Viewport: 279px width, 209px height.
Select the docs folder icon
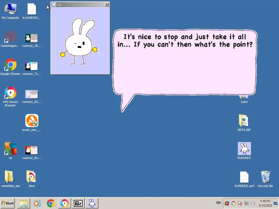point(32,179)
